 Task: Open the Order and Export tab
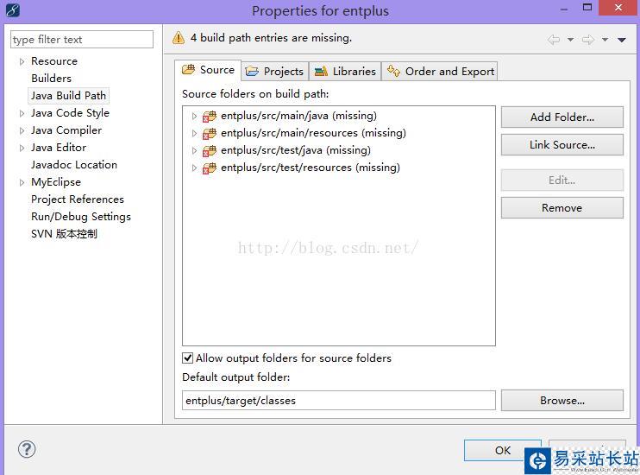pos(441,71)
